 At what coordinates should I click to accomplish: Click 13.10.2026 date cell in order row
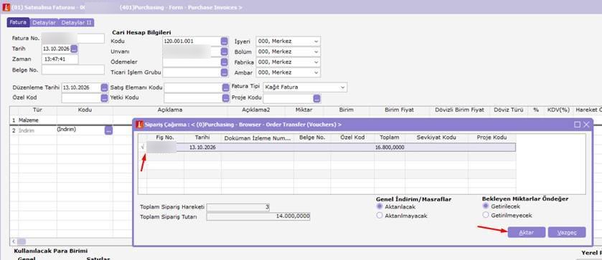coord(202,148)
